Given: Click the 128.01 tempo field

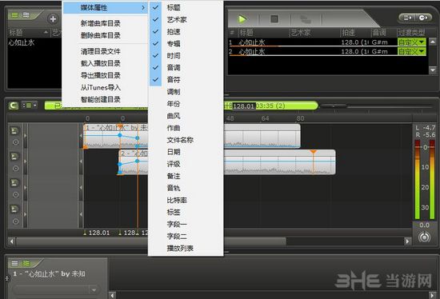Looking at the screenshot, I should (243, 106).
